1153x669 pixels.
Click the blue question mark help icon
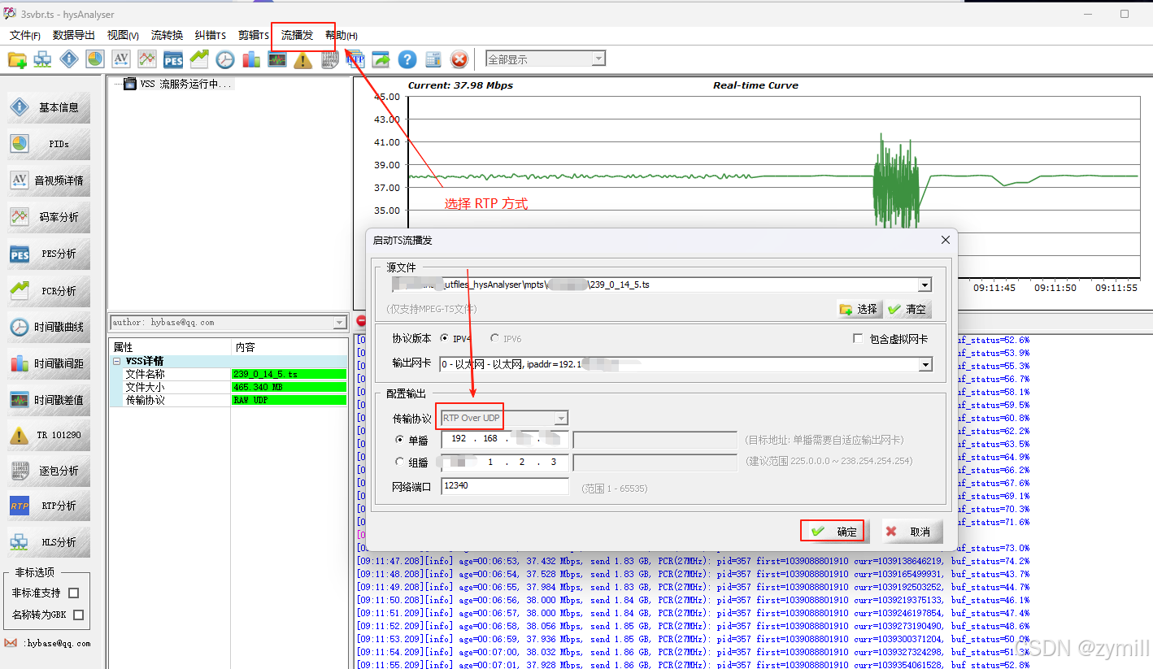pyautogui.click(x=407, y=59)
